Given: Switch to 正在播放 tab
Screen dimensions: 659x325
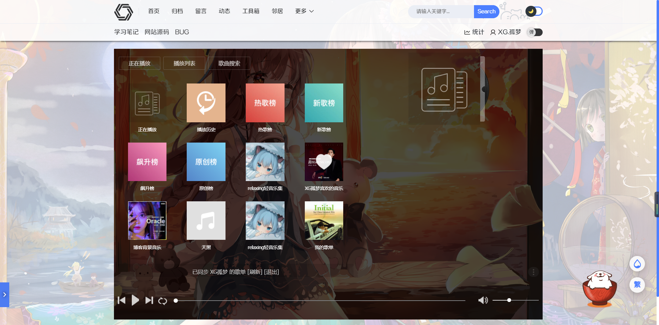Looking at the screenshot, I should pyautogui.click(x=139, y=63).
